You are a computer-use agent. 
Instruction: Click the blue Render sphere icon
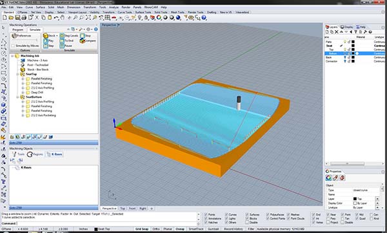(178, 18)
